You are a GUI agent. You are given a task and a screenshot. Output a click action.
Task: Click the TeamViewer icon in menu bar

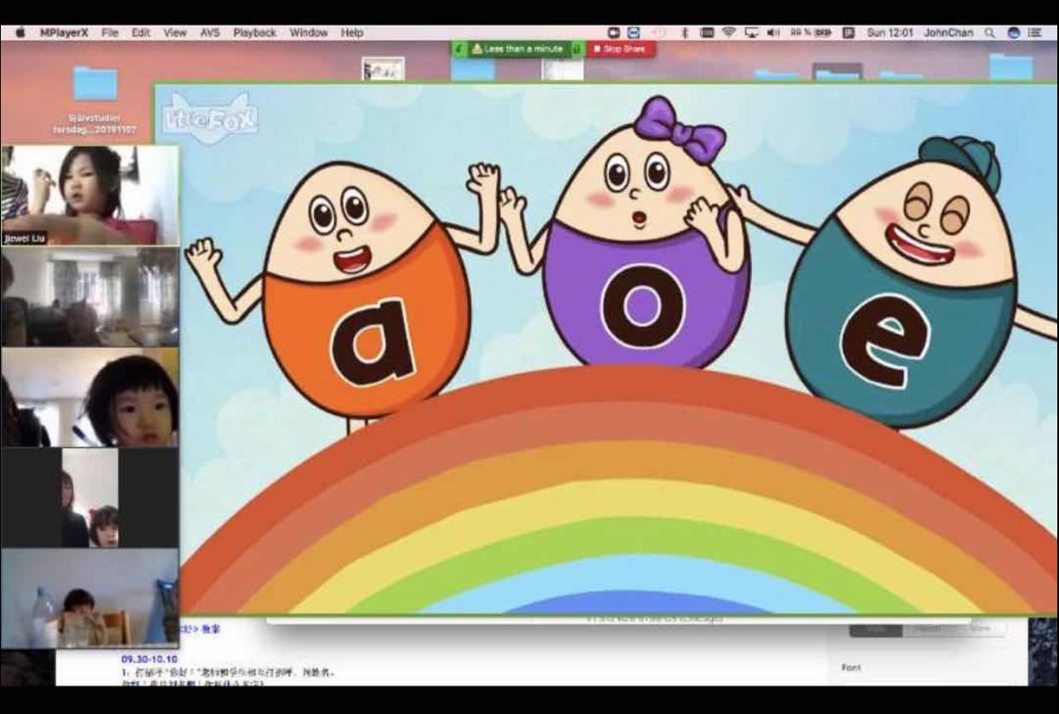coord(634,32)
